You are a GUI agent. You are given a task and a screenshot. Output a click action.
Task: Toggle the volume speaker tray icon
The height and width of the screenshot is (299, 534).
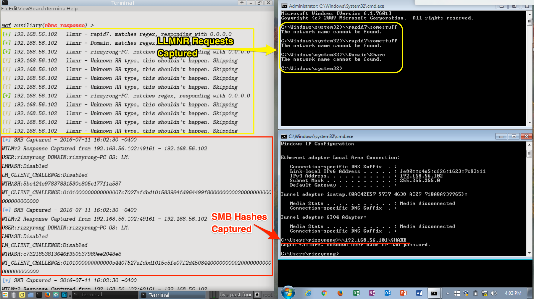point(494,293)
